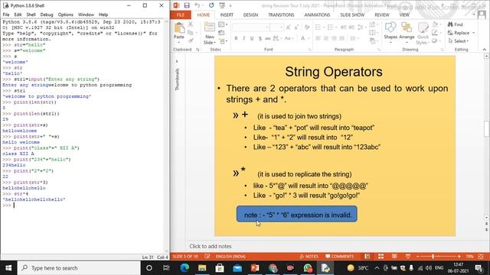Expand the Thumbnails pane arrow
This screenshot has width=490, height=275.
177,61
